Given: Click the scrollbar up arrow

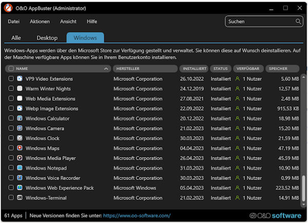Looking at the screenshot, I should [x=303, y=77].
